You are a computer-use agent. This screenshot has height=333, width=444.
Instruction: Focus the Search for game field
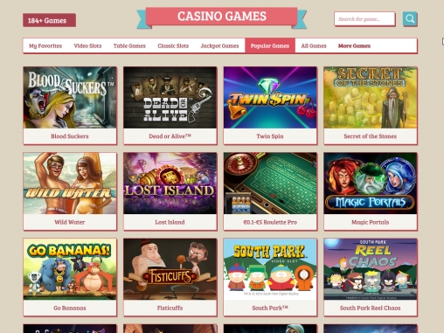pos(364,19)
